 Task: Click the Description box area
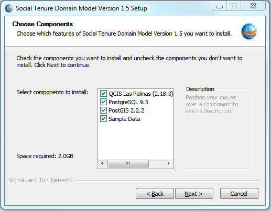[217, 129]
